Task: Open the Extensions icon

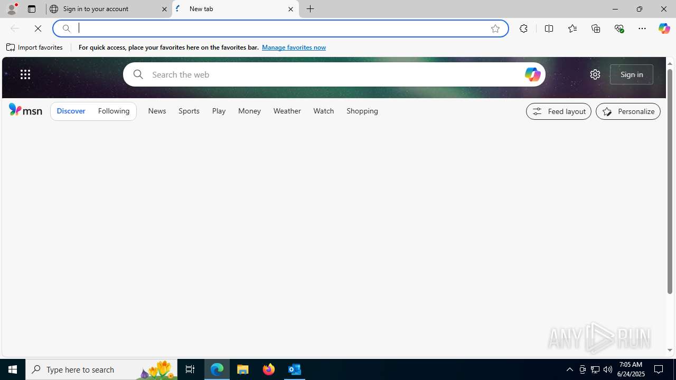Action: pos(523,28)
